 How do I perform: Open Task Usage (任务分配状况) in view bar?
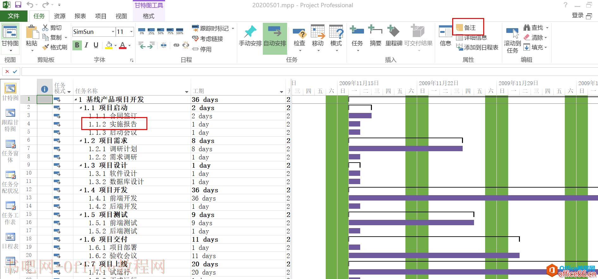[10, 182]
